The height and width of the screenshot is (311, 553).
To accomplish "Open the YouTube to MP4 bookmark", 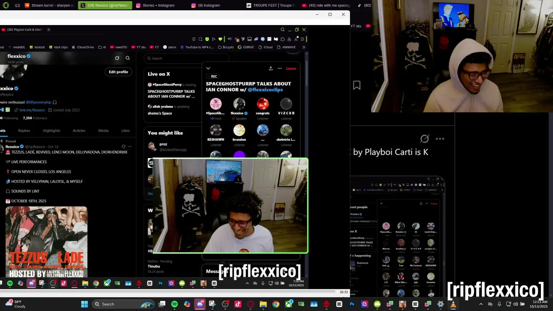I will click(197, 47).
